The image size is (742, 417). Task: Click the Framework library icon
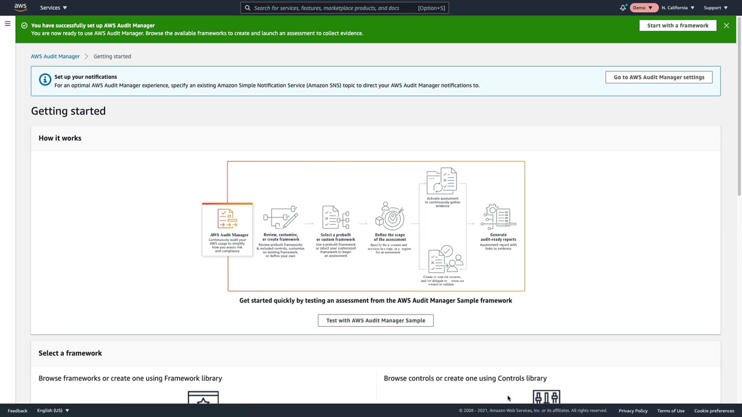(203, 397)
